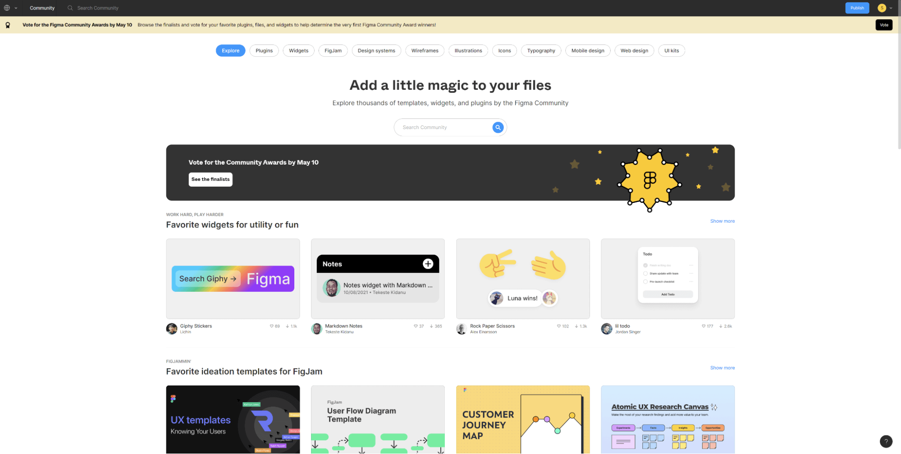This screenshot has height=454, width=901.
Task: Open the Markdown Notes title link
Action: pos(343,326)
